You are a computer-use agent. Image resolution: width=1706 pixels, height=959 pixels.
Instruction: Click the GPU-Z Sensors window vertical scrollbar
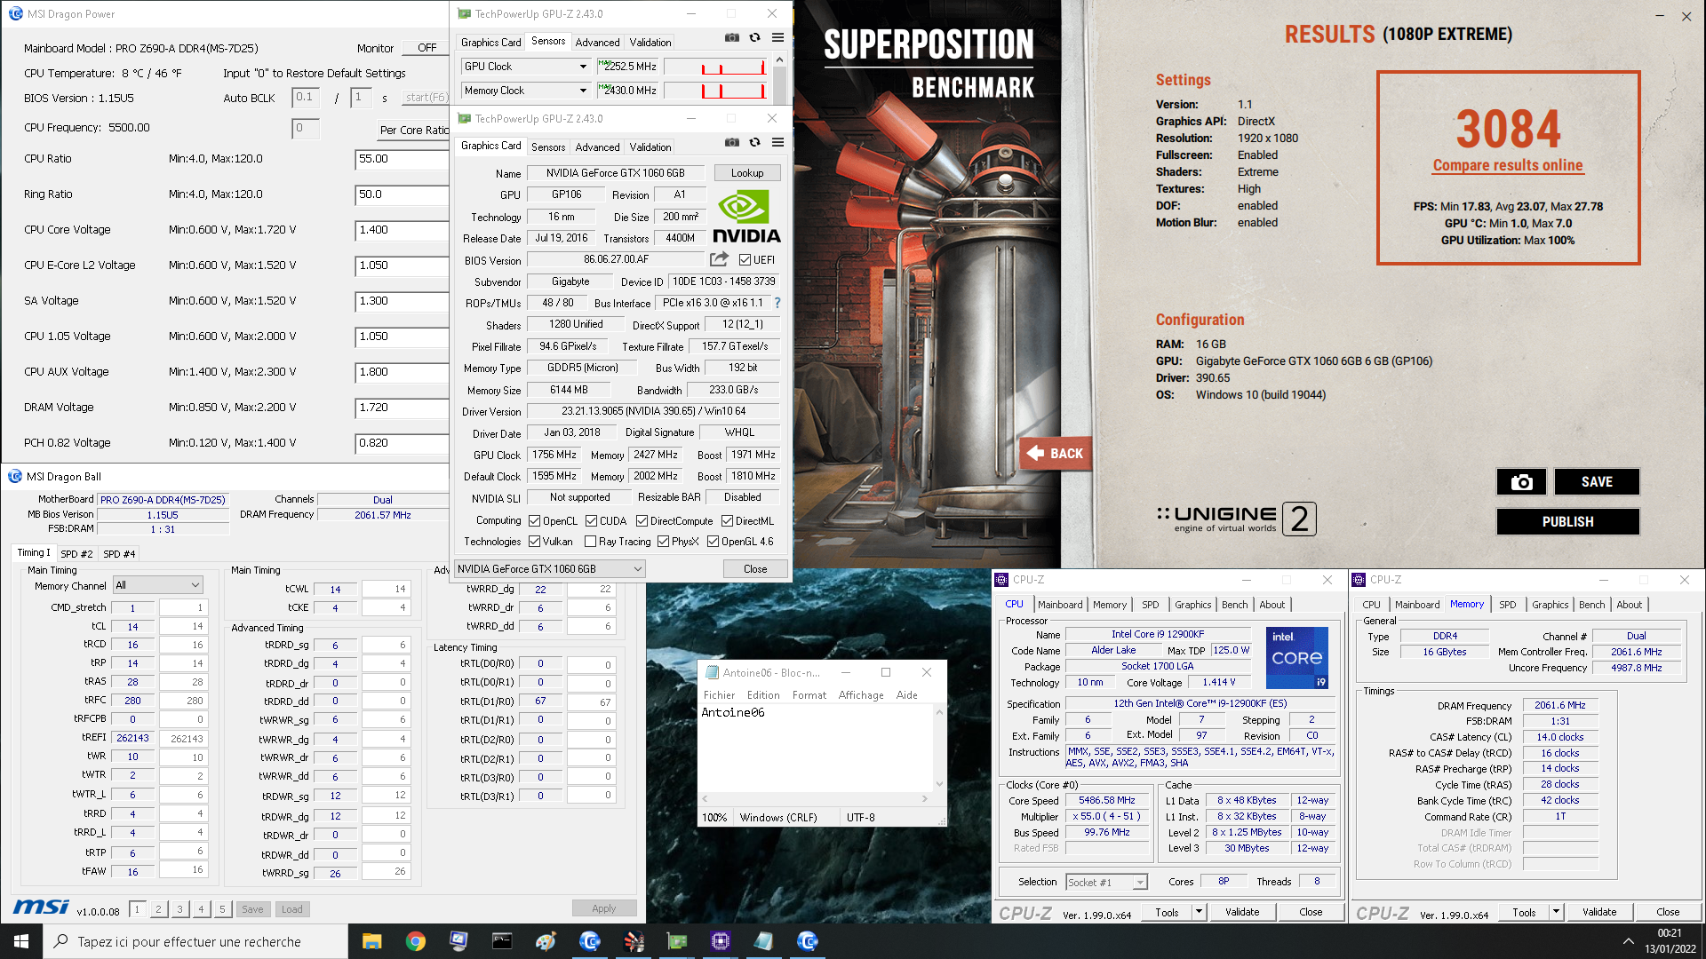[779, 79]
